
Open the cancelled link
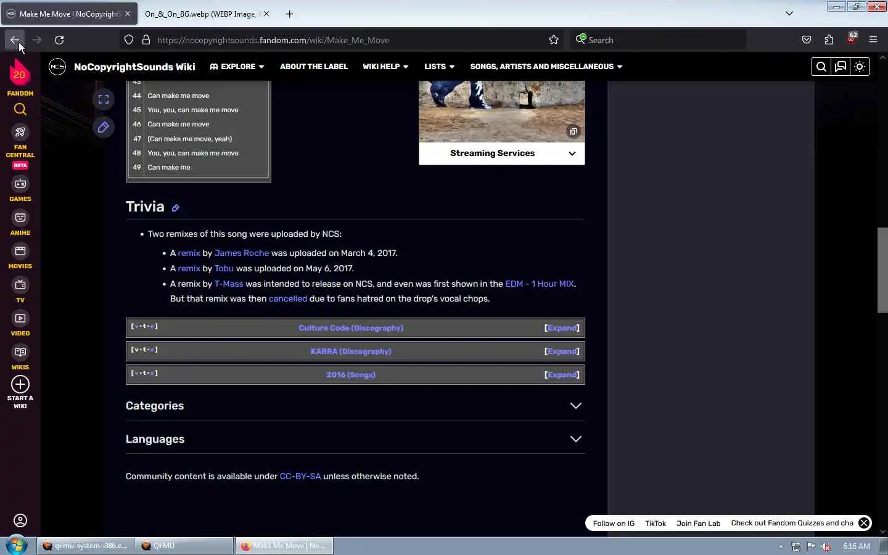pos(288,298)
